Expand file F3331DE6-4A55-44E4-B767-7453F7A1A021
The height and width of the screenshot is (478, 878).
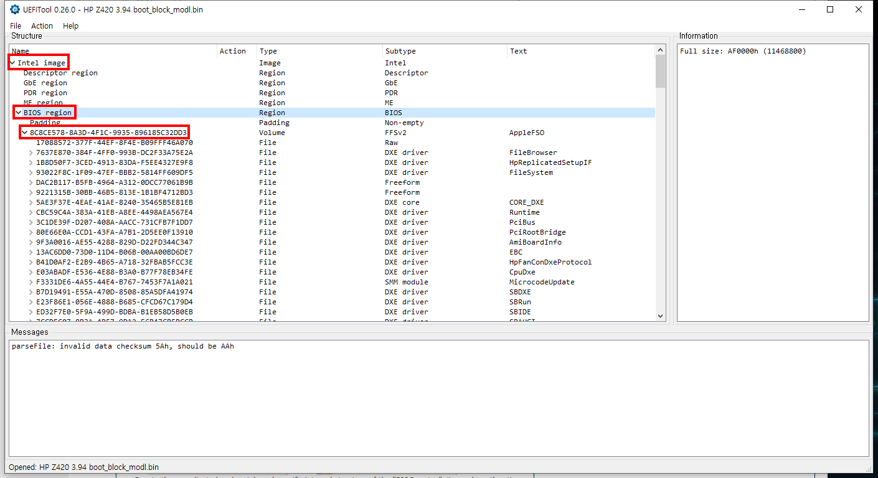pyautogui.click(x=32, y=282)
